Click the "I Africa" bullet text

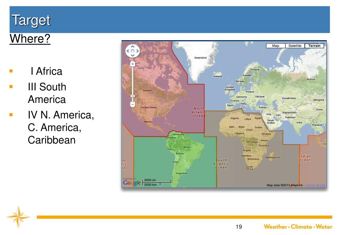(x=46, y=71)
